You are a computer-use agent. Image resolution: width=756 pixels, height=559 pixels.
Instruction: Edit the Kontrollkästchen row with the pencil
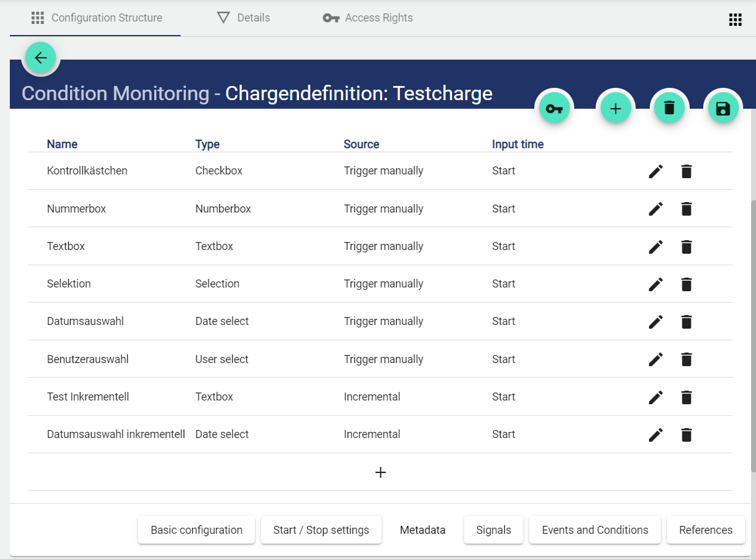pyautogui.click(x=656, y=171)
